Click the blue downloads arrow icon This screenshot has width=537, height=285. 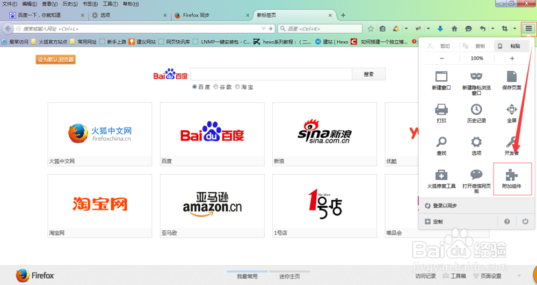[x=440, y=29]
